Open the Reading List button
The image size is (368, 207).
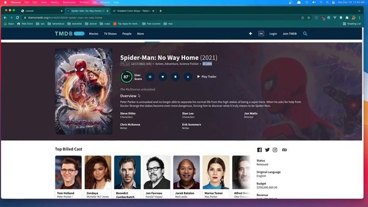coord(352,24)
